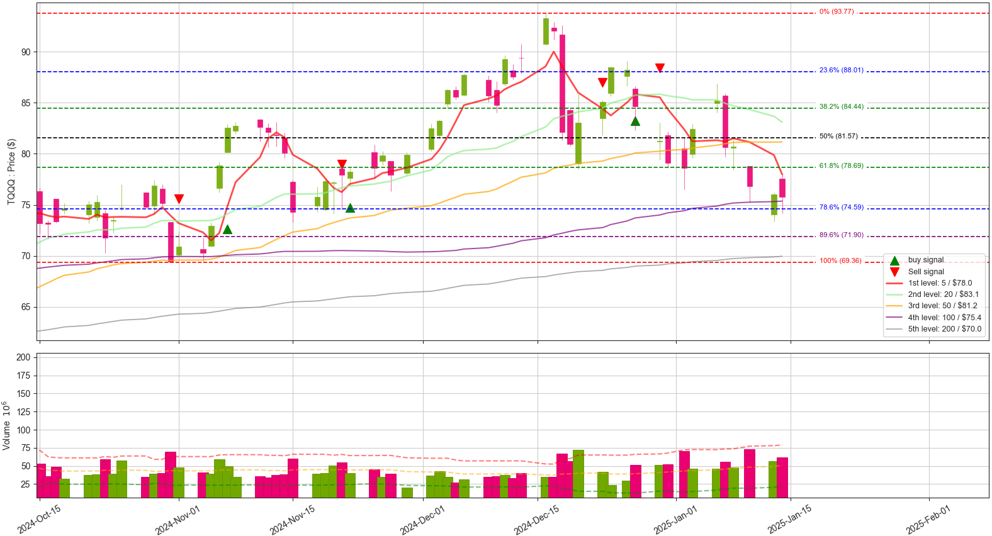The image size is (992, 536).
Task: Click the volume axis tick label 175
Action: pos(23,376)
